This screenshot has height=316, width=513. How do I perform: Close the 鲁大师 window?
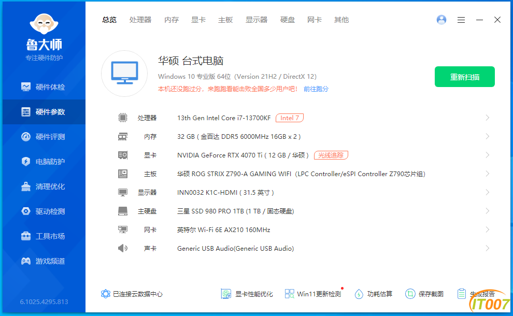[497, 20]
